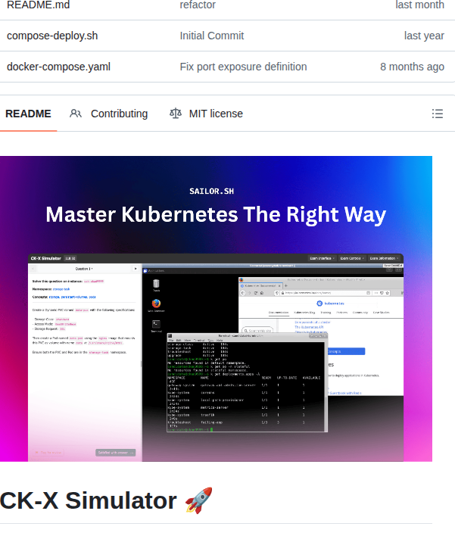Open the Sailor.sh banner image
This screenshot has height=539, width=455.
coord(217,309)
